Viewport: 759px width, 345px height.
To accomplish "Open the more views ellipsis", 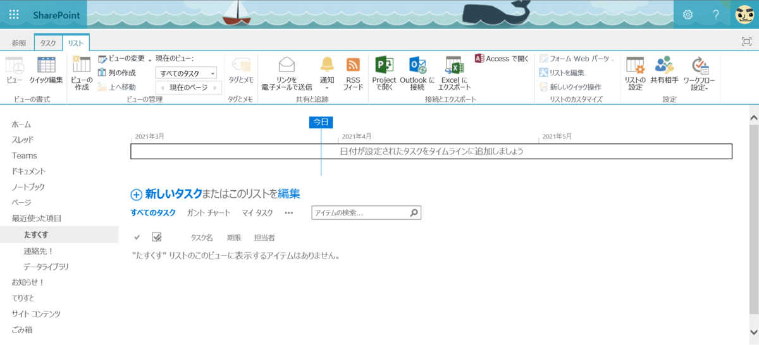I will (x=289, y=213).
